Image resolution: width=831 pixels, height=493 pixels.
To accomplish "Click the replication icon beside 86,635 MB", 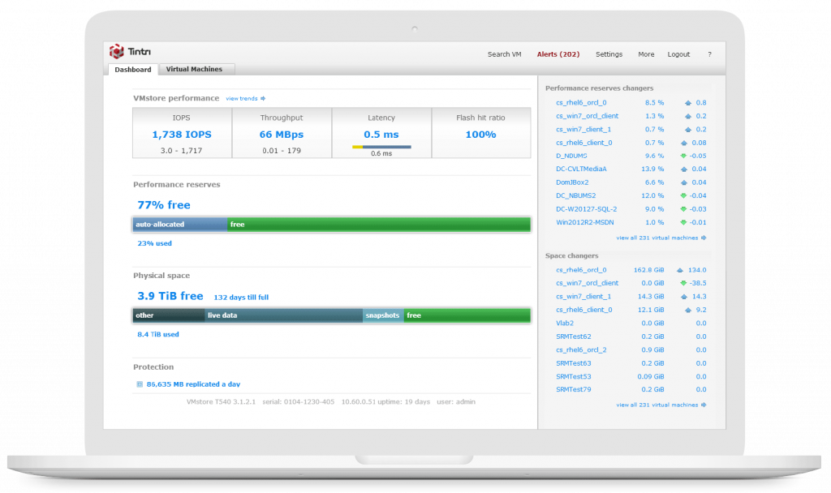I will (140, 384).
